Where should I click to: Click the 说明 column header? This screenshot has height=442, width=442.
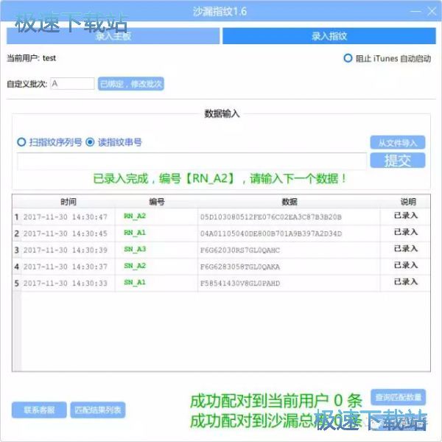coord(408,202)
